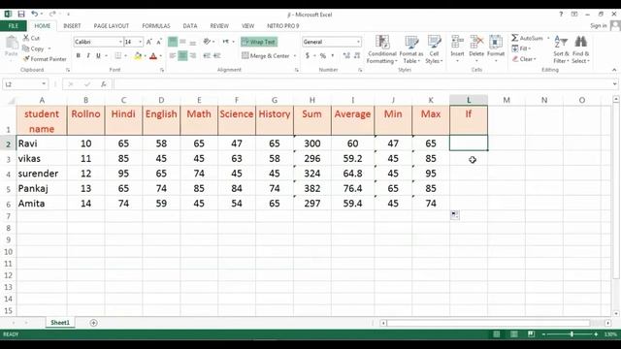Collapse the ribbon with the chevron
621x349 pixels.
pyautogui.click(x=614, y=70)
